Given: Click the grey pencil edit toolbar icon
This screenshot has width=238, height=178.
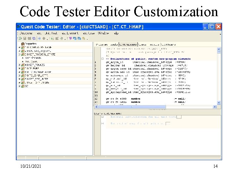Looking at the screenshot, I should point(57,39).
